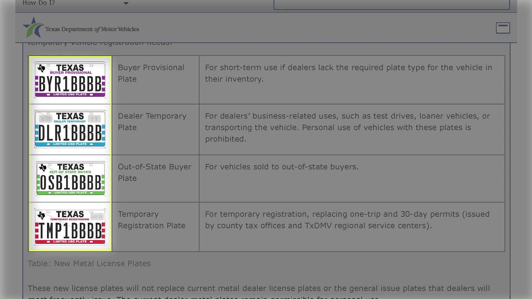The height and width of the screenshot is (299, 532).
Task: Click the search input box at top
Action: point(391,4)
